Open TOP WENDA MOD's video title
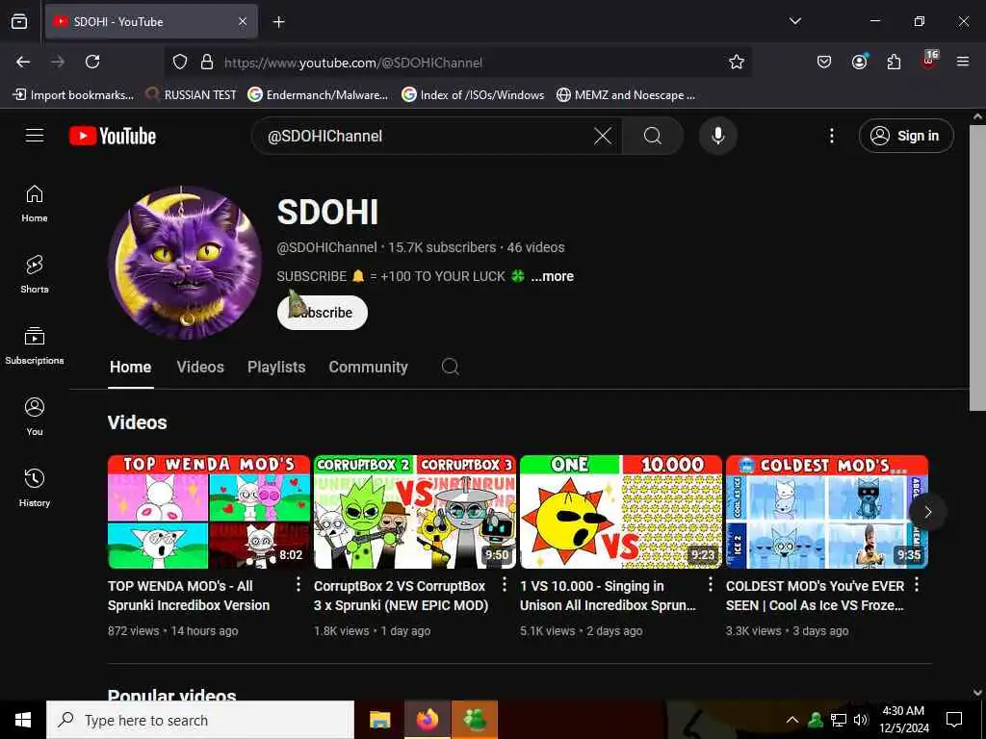The image size is (986, 739). (x=189, y=595)
